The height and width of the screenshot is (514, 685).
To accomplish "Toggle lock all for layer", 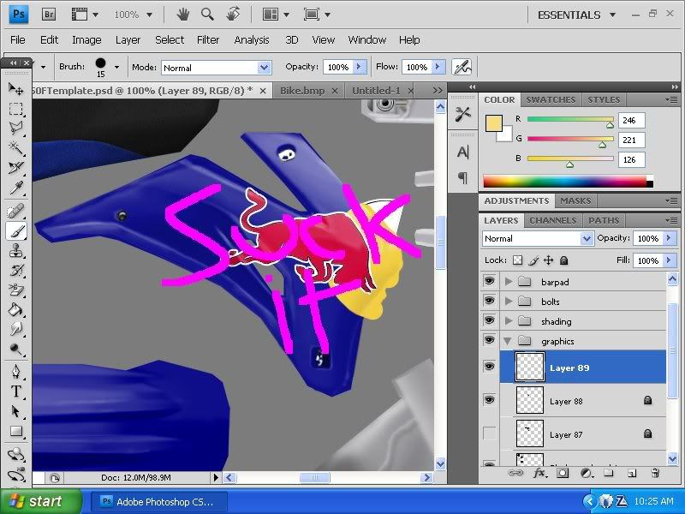I will pos(564,260).
